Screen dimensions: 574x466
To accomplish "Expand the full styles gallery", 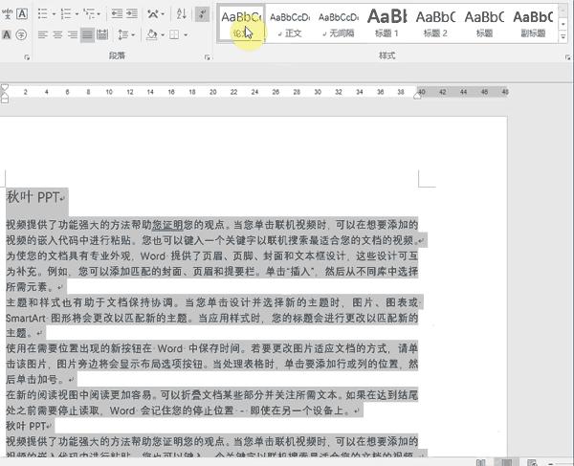I will coord(563,37).
